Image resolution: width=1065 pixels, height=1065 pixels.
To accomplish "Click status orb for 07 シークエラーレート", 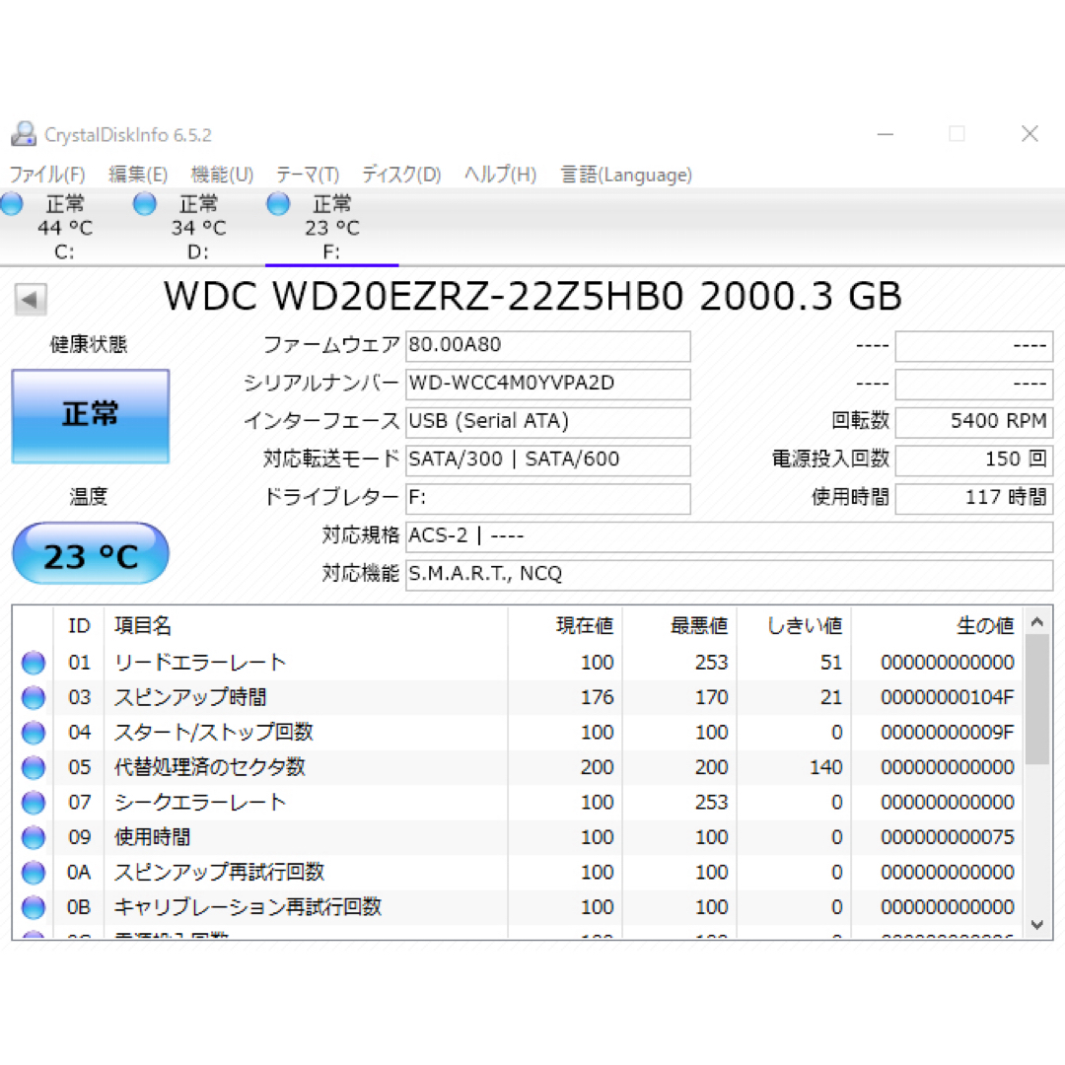I will point(34,802).
